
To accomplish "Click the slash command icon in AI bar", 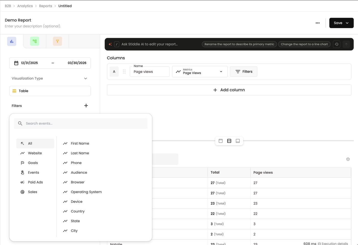I will (117, 44).
